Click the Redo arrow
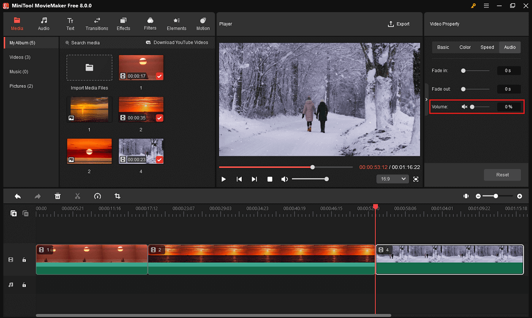The image size is (532, 318). 37,196
